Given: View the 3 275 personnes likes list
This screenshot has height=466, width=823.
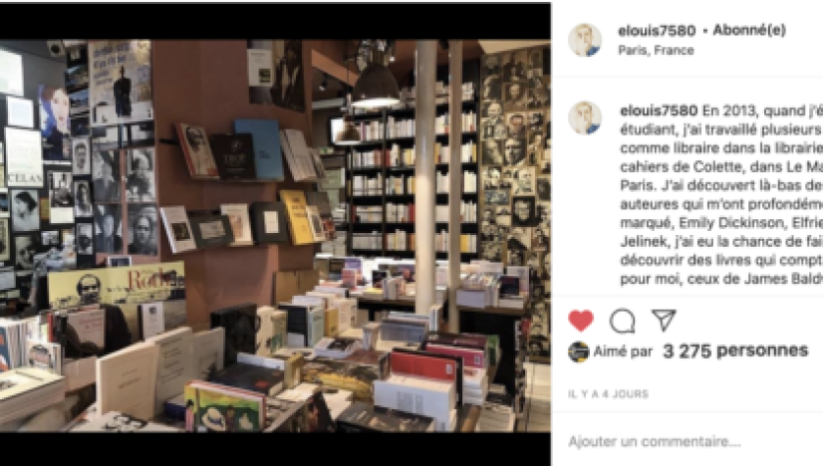Looking at the screenshot, I should (735, 350).
